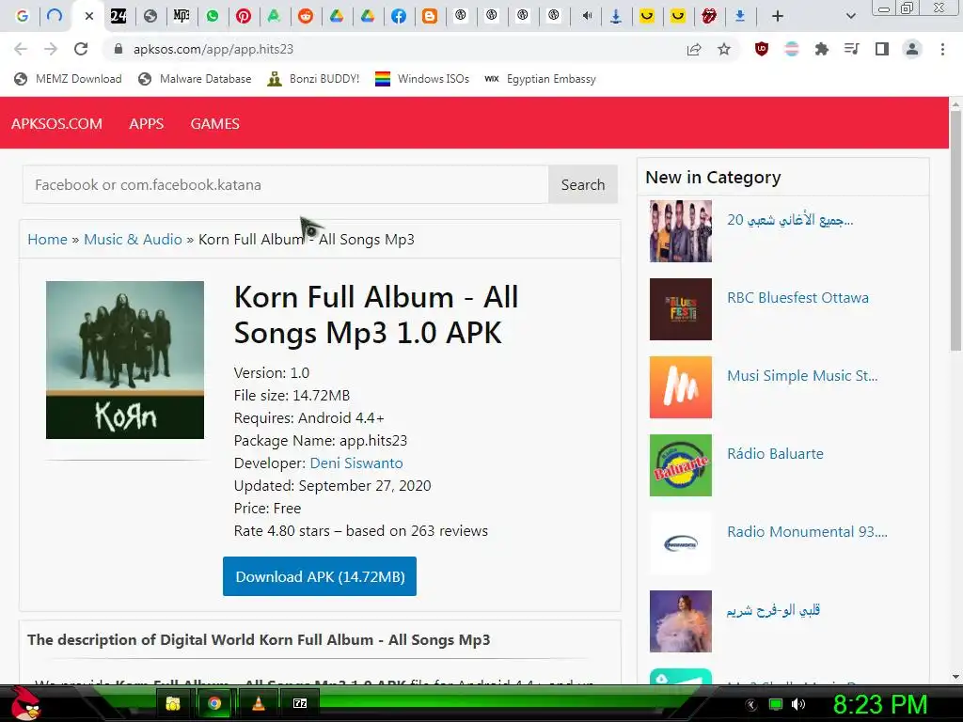Open the tab search chevron dropdown

[x=850, y=16]
